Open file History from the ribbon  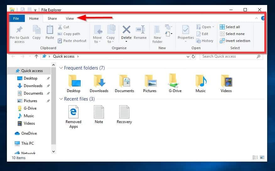tap(205, 41)
